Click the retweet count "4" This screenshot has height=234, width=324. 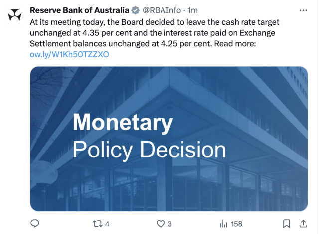point(107,224)
